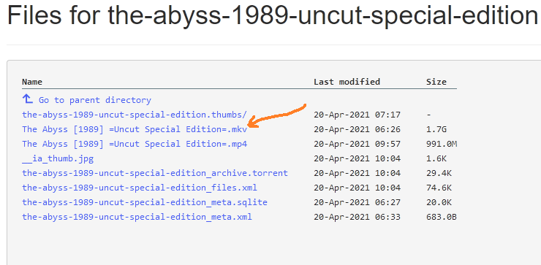Select the 29.4K size value
Screen dimensions: 541x265
439,173
